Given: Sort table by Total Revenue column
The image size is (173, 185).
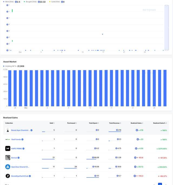Looking at the screenshot, I should 115,123.
